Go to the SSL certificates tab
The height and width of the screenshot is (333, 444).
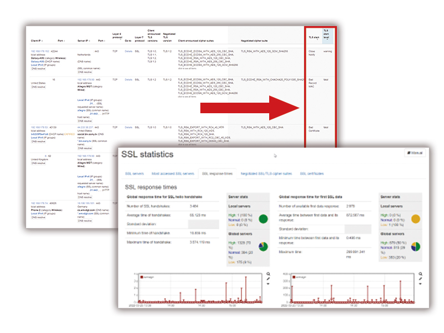[x=311, y=174]
